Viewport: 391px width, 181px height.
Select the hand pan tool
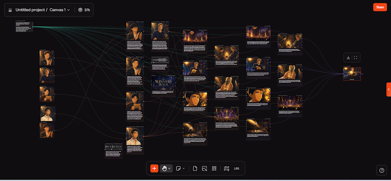tap(164, 169)
